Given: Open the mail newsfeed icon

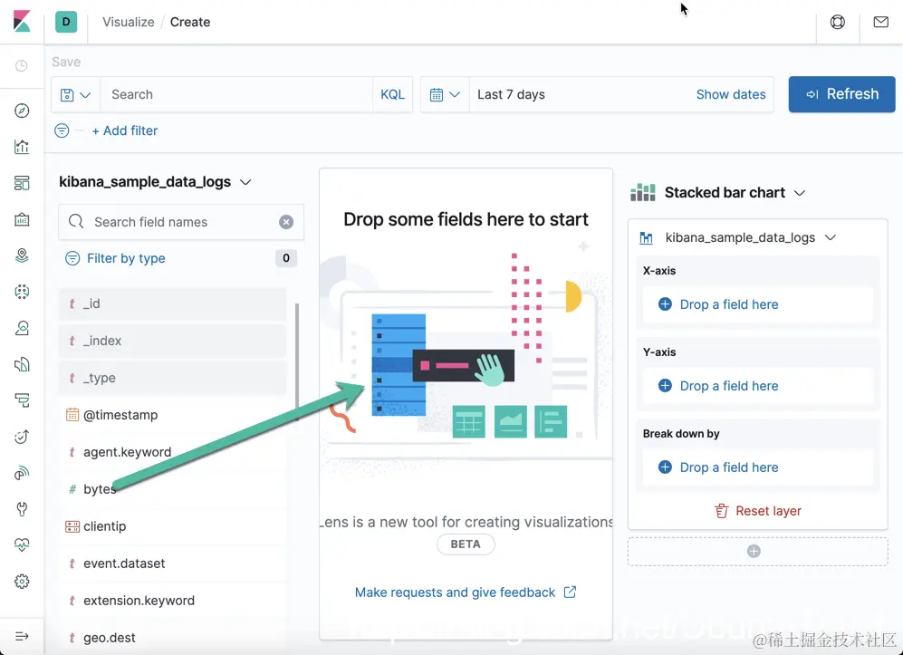Looking at the screenshot, I should 880,22.
